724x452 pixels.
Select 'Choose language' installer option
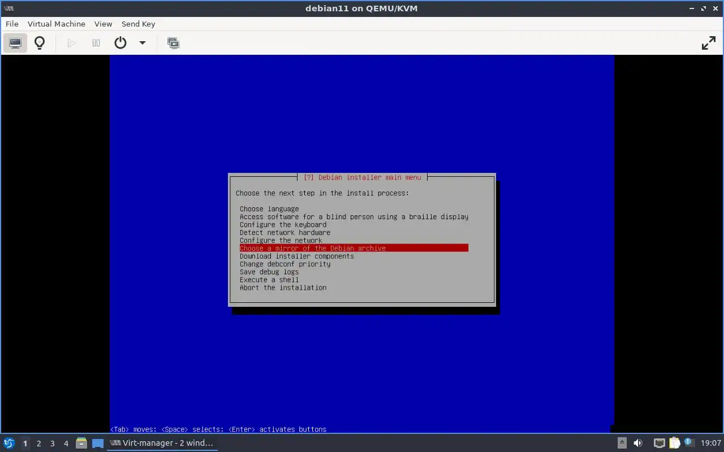[x=269, y=209]
